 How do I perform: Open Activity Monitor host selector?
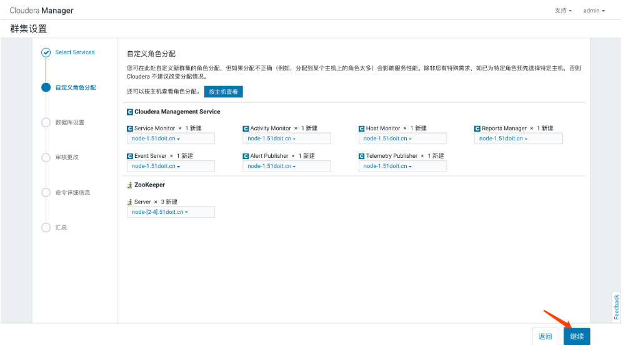(x=287, y=138)
